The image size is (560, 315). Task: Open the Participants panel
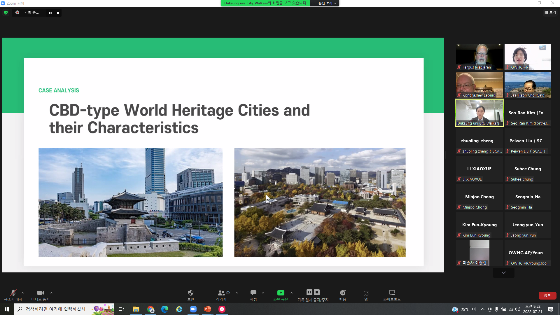[221, 293]
